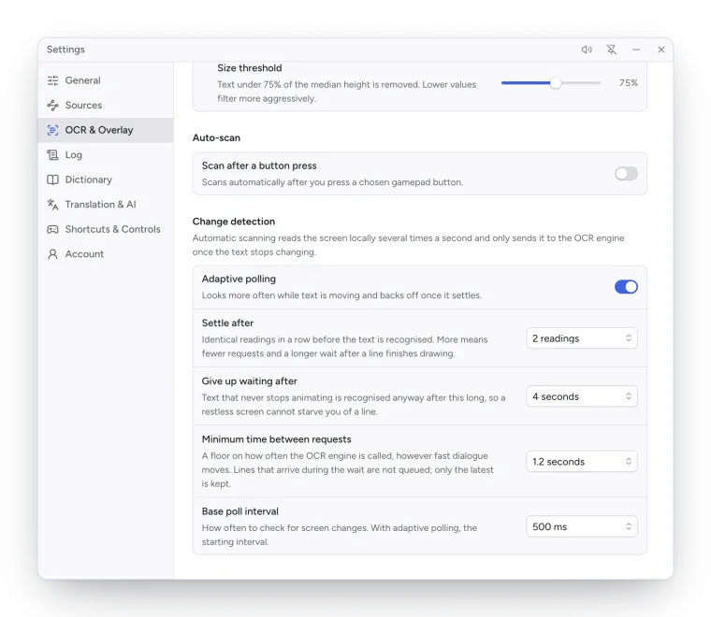Close the Settings window

coord(661,50)
